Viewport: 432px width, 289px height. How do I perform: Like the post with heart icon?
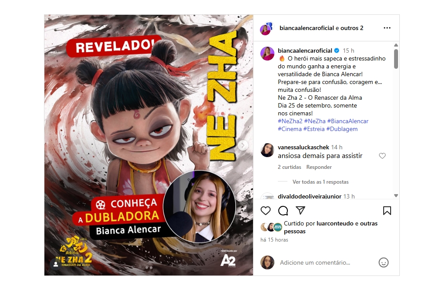266,211
